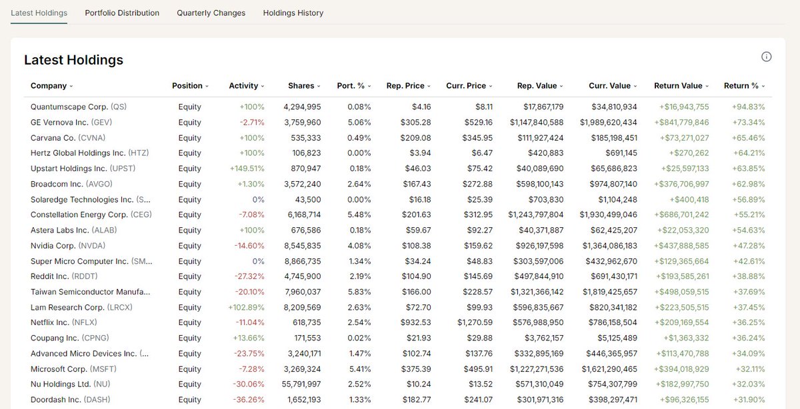Viewport: 800px width, 409px height.
Task: Select Advanced Micro Devices Inc. row name
Action: click(90, 354)
